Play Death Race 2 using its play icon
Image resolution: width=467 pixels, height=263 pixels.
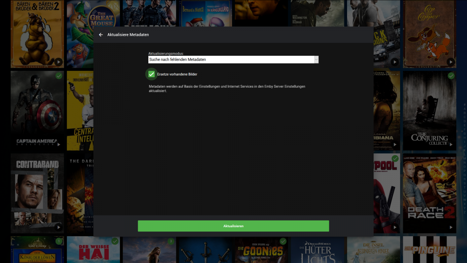[x=451, y=227]
